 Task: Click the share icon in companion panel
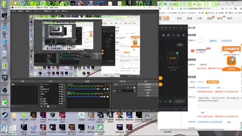(183, 35)
